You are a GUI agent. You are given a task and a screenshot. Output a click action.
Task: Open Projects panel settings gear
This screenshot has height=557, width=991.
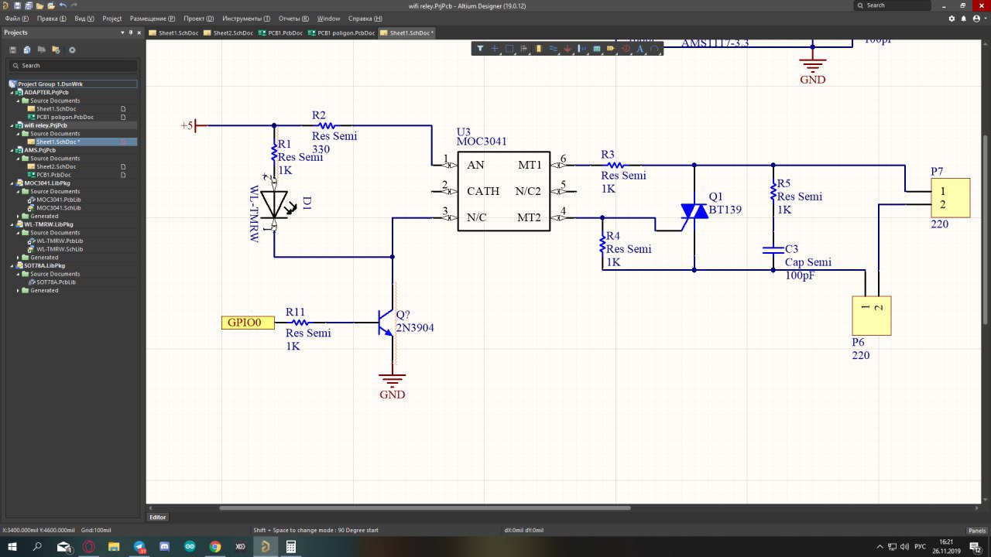pyautogui.click(x=72, y=50)
